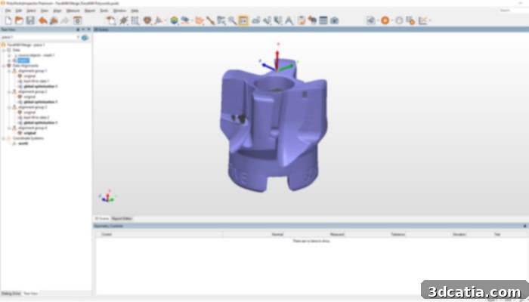Open the Tools menu
The height and width of the screenshot is (302, 529).
[104, 11]
